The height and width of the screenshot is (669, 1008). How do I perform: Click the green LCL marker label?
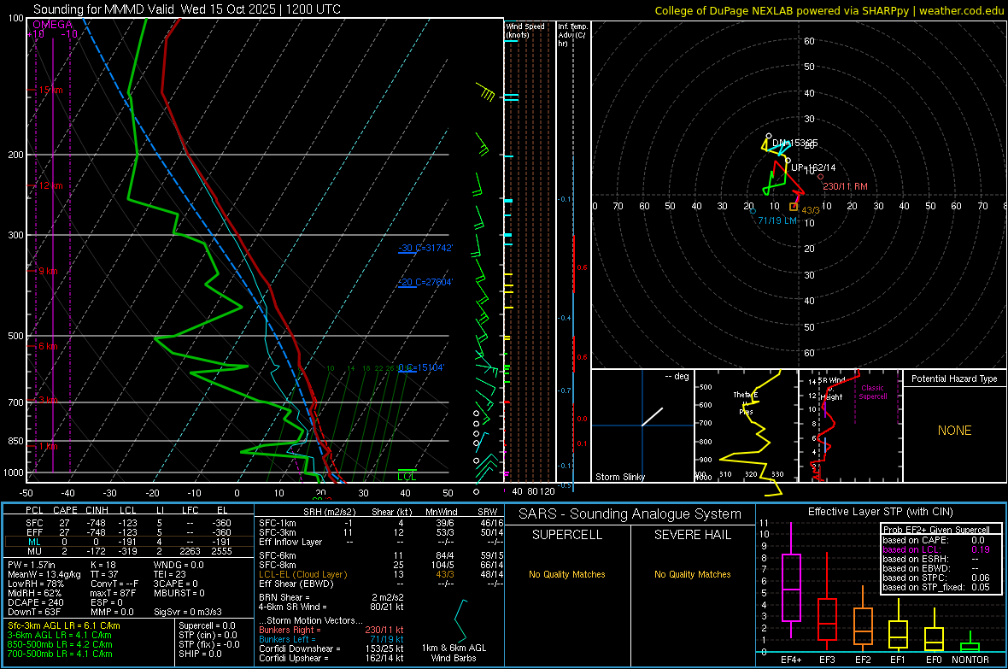pyautogui.click(x=407, y=476)
